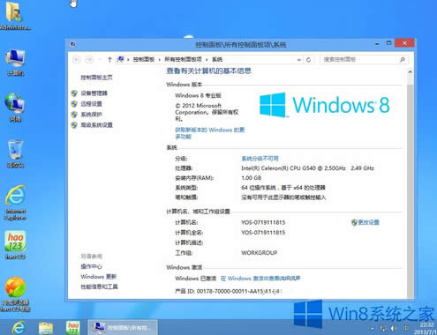Click the Forward navigation arrow
The image size is (437, 335).
coord(89,60)
